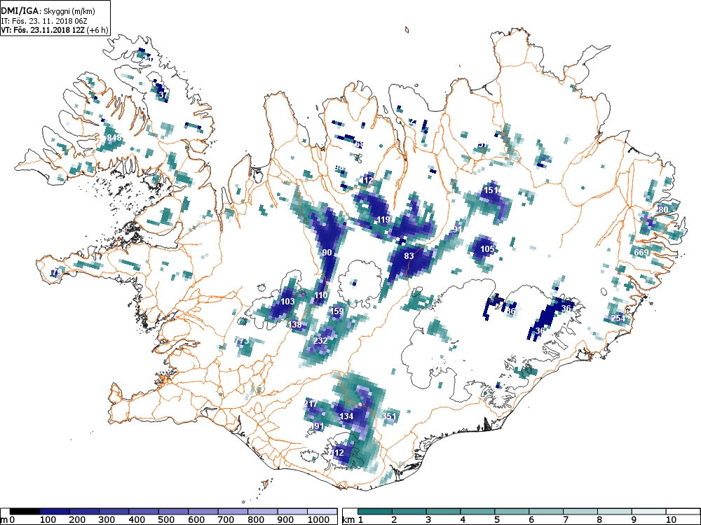Click the "217" visibility value on the map
Viewport: 701px width, 525px height.
(311, 404)
